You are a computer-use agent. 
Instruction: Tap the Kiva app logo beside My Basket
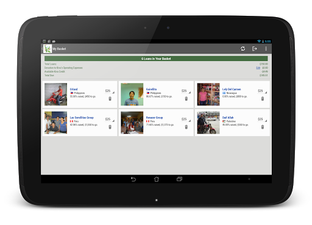[x=48, y=49]
